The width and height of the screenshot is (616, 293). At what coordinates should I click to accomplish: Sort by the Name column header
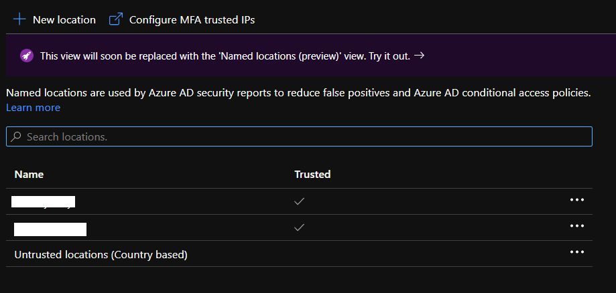29,175
